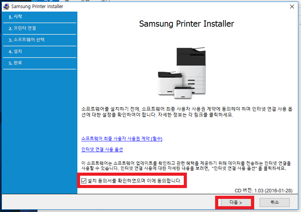Click the 취소 (Cancel) button
The height and width of the screenshot is (212, 301).
[x=275, y=202]
